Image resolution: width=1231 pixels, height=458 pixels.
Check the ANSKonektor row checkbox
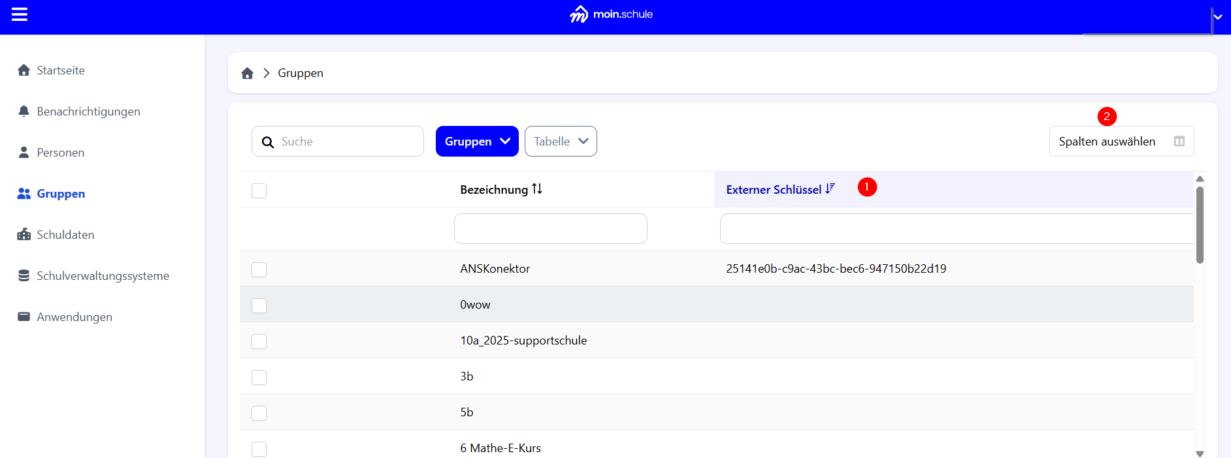coord(259,269)
